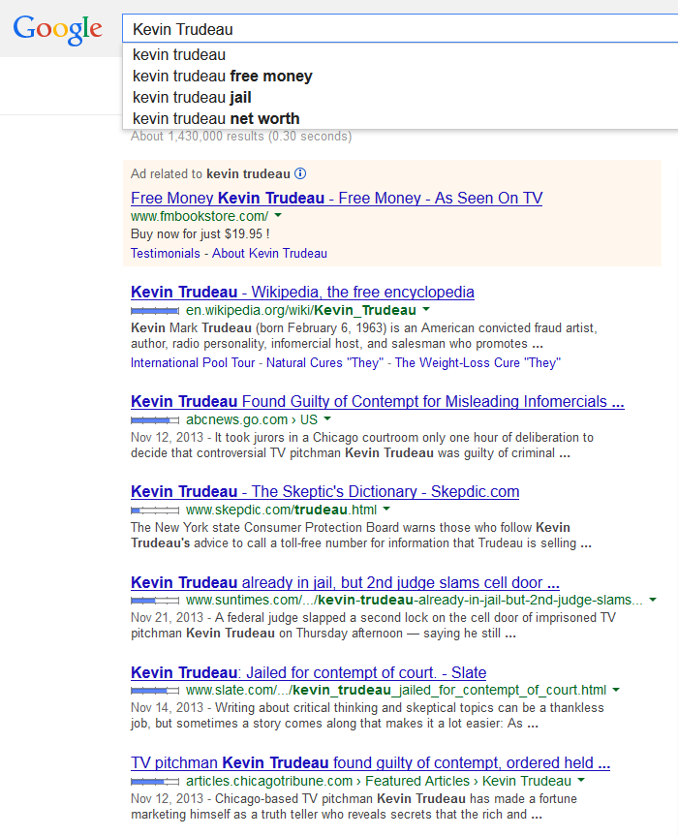Click the ad info circle icon
Viewport: 678px width, 836px height.
300,173
